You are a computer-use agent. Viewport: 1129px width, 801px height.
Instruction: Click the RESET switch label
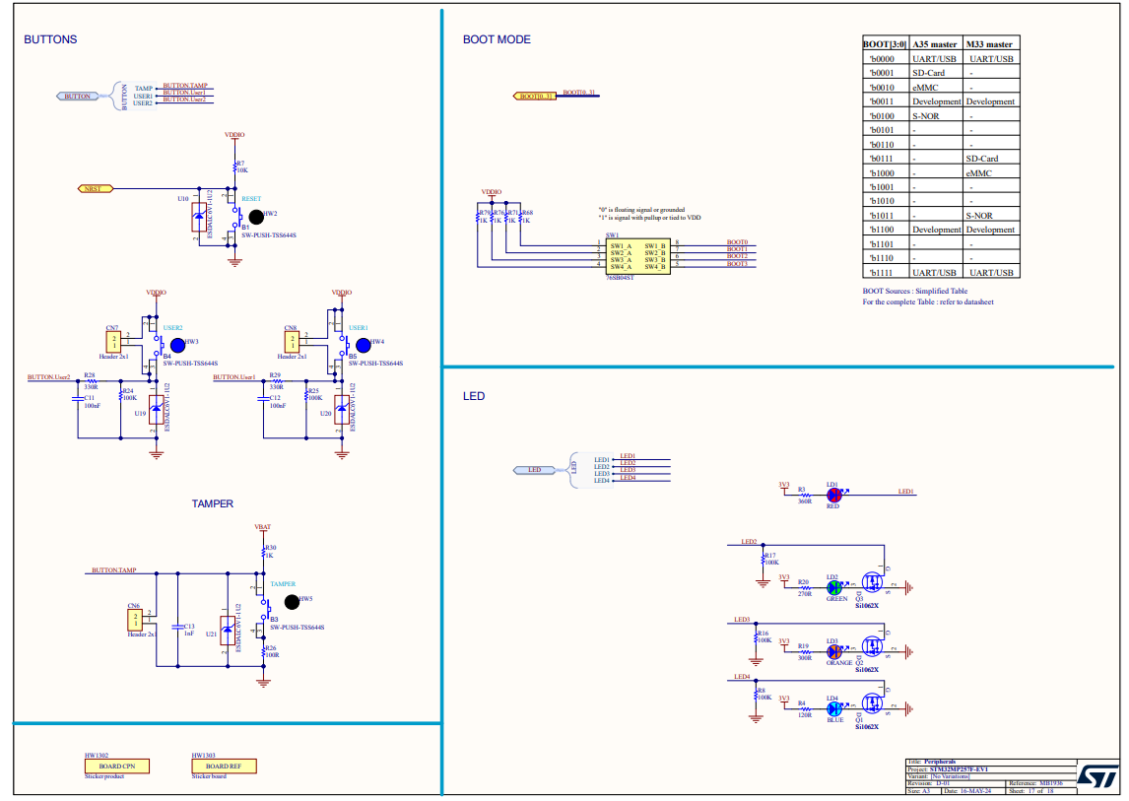pyautogui.click(x=251, y=199)
